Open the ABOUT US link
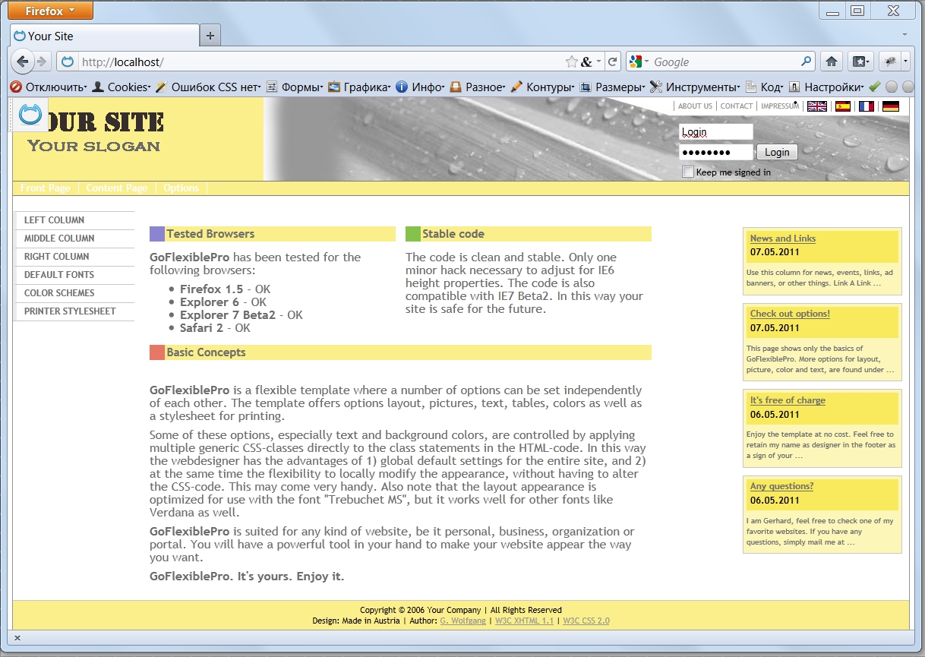Screen dimensions: 925x657 tap(695, 106)
